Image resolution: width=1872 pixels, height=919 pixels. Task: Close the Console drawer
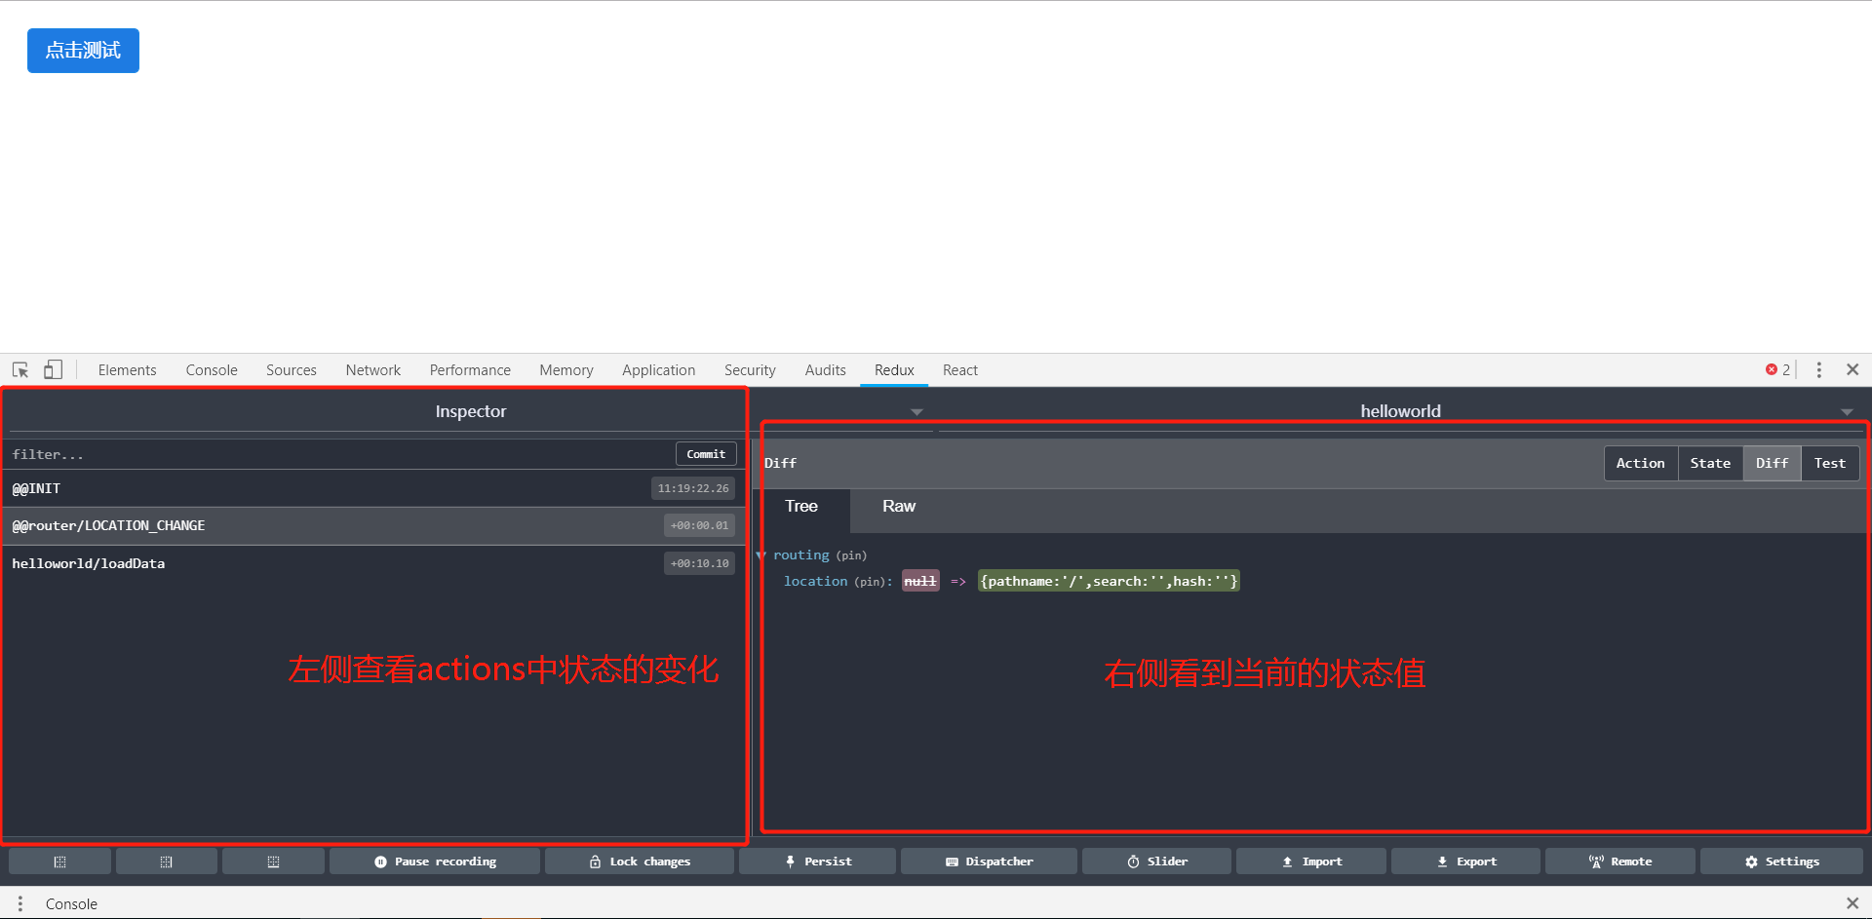pos(1852,904)
